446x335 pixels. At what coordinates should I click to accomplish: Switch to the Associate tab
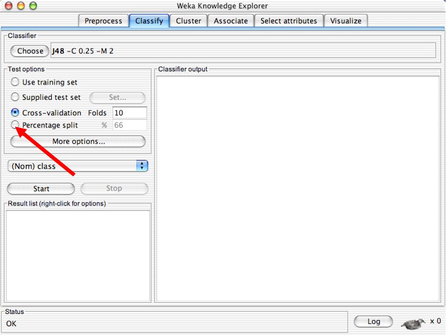(x=231, y=21)
